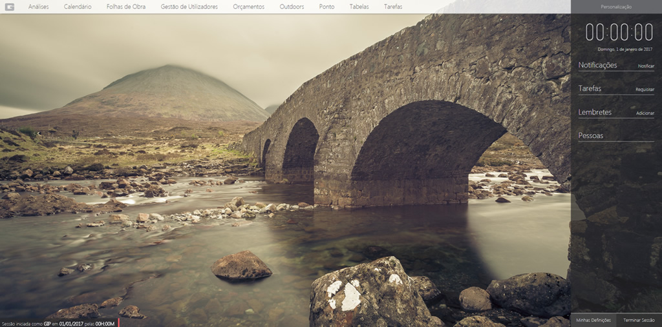This screenshot has width=662, height=327.
Task: Go to Gestão de Utilizadores
Action: coord(189,6)
